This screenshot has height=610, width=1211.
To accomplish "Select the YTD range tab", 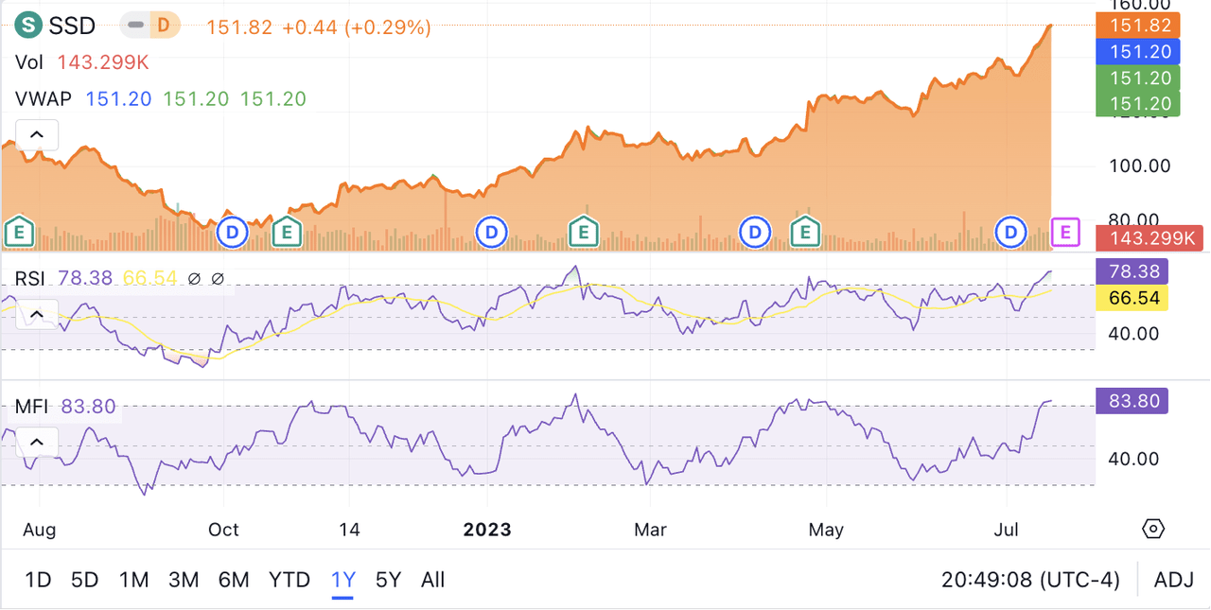I will 289,580.
